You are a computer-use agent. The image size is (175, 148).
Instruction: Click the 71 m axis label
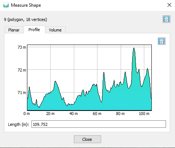click(x=22, y=93)
